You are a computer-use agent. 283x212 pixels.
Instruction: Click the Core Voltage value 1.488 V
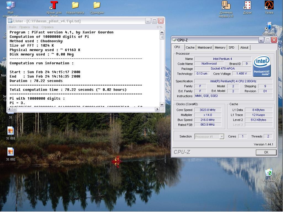click(x=242, y=74)
